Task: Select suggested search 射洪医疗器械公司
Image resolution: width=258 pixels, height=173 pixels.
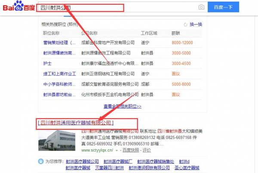Action: [82, 161]
